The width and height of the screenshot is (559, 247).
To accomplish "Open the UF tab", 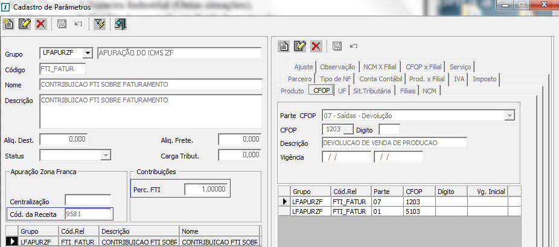I will click(x=342, y=91).
